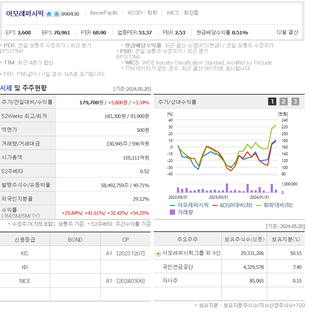Select the 액면가 500원 value
This screenshot has height=313, width=309.
point(143,130)
